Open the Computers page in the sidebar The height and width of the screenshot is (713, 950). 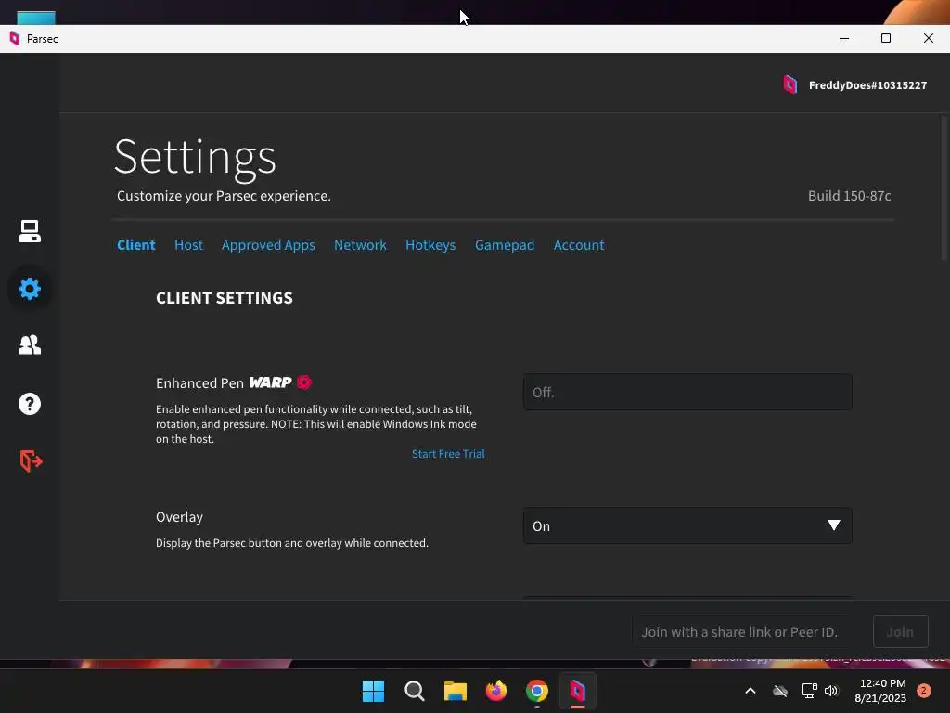coord(29,231)
